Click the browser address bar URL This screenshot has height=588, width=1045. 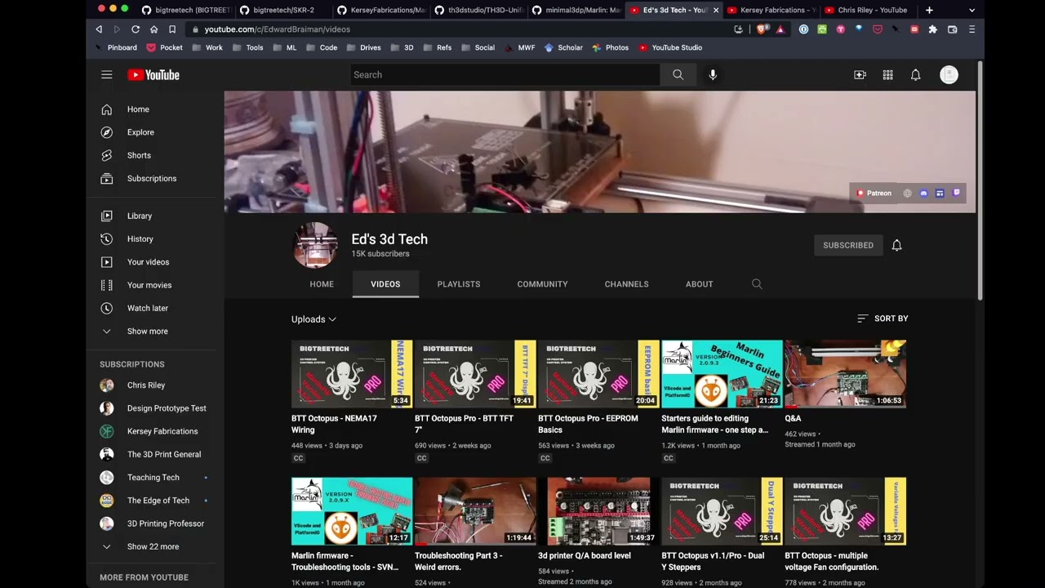(278, 29)
